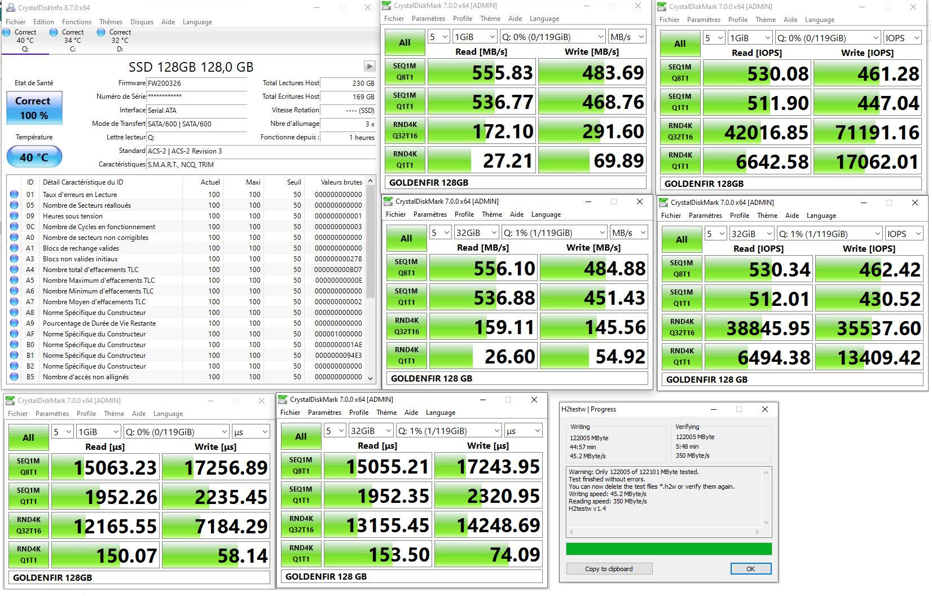Image resolution: width=932 pixels, height=596 pixels.
Task: Click OK in H2testw Progress window
Action: [750, 569]
